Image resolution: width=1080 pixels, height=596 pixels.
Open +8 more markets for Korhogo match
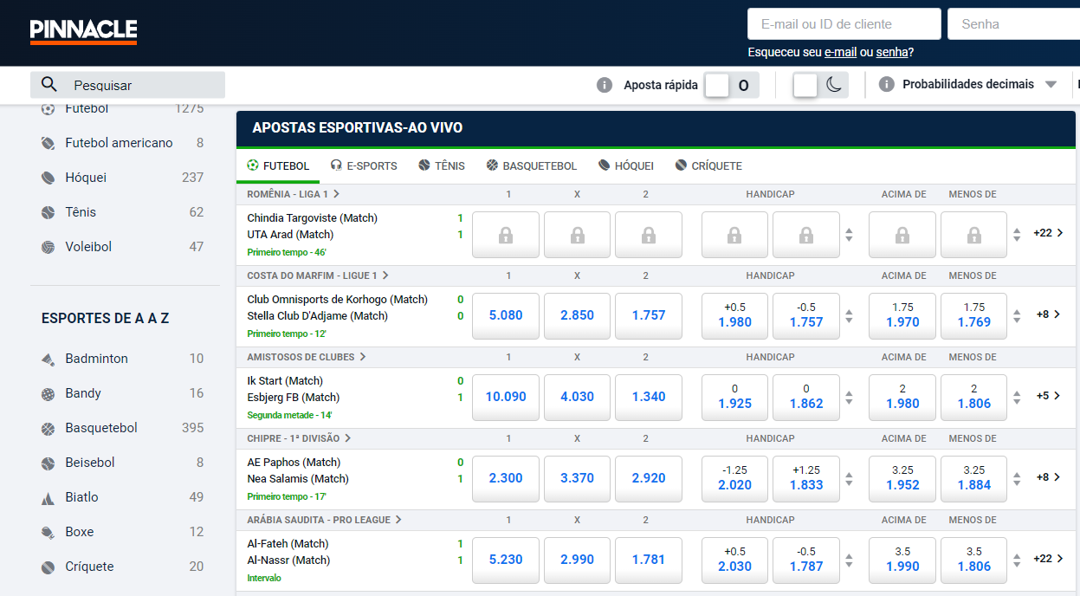coord(1048,314)
